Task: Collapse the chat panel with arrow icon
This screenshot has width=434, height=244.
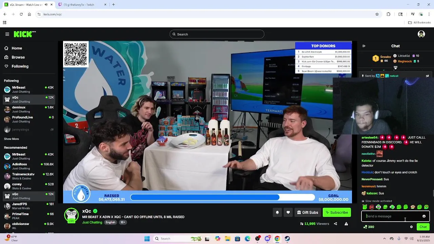Action: coord(364,46)
